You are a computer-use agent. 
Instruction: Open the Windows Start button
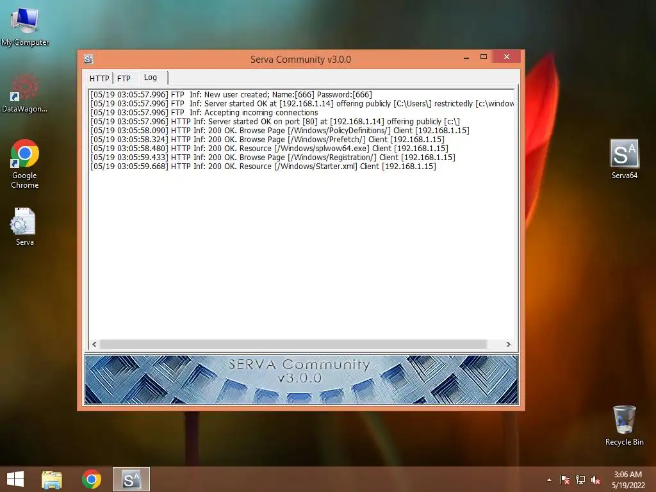click(15, 479)
